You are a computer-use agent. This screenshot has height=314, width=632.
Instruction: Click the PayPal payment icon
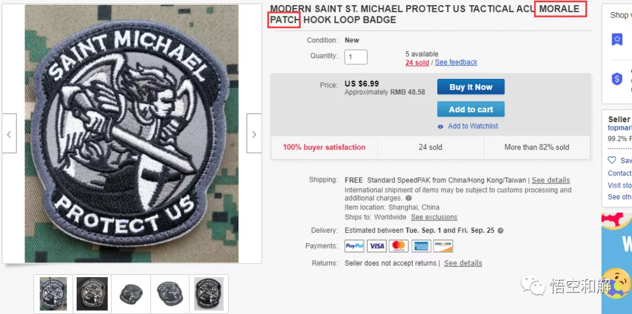355,246
